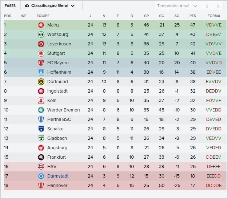Viewport: 228px width, 199px height.
Task: Open the Darmstadt team link
Action: pos(58,176)
